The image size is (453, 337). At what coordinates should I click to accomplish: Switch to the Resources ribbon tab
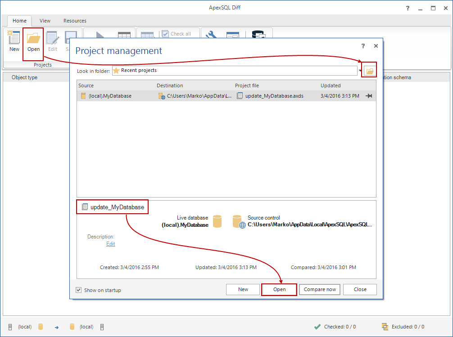coord(75,21)
